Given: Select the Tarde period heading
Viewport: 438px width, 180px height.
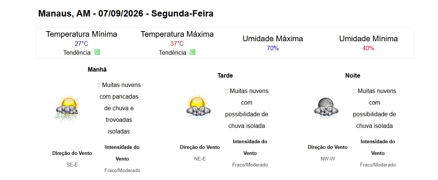Looking at the screenshot, I should pyautogui.click(x=225, y=76).
